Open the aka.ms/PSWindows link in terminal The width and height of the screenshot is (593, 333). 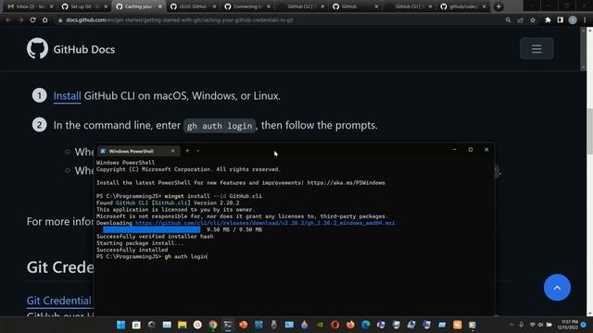tap(346, 183)
